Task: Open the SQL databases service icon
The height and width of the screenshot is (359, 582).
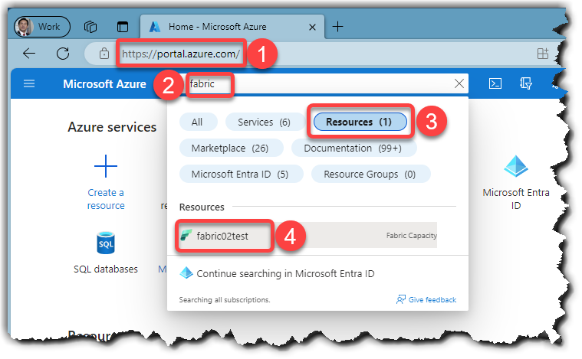Action: pyautogui.click(x=105, y=243)
